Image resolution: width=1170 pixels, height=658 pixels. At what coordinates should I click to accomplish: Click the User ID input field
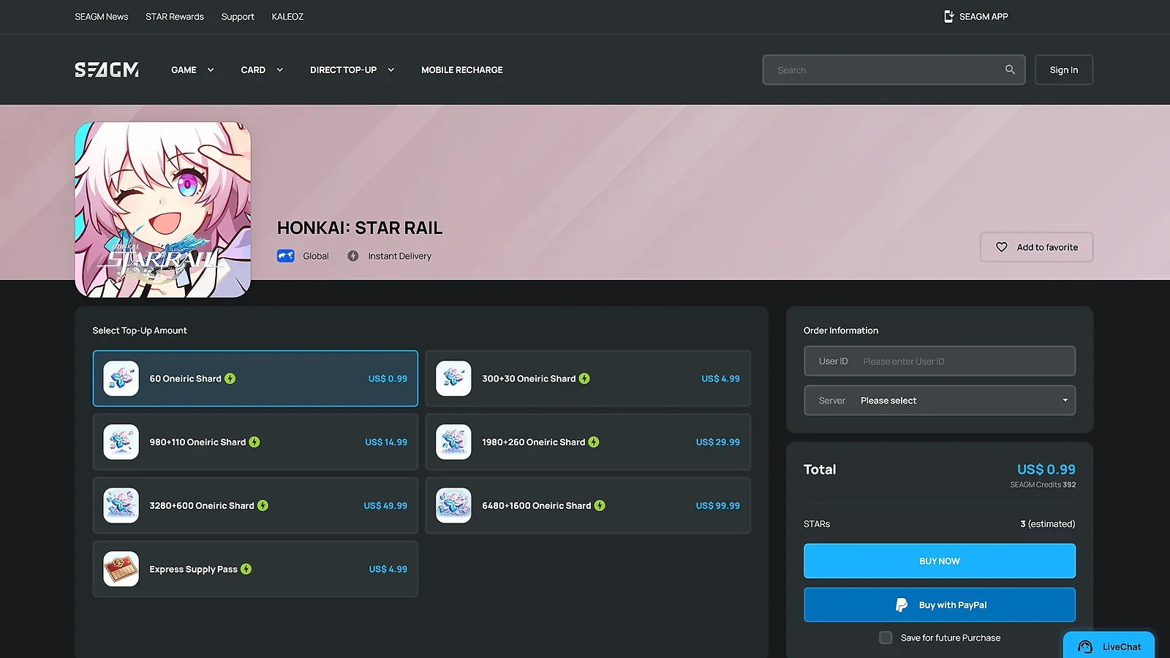coord(940,361)
